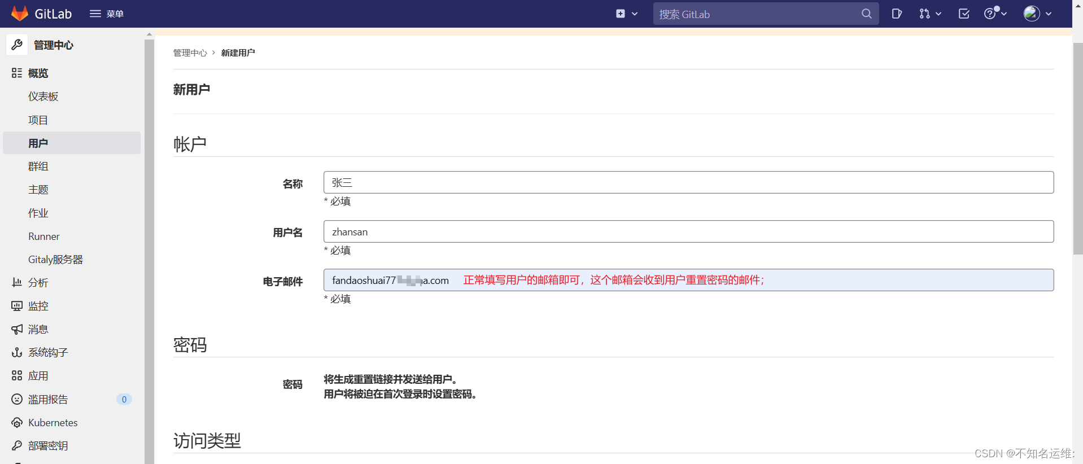Open the hamburger 菜单 menu

click(x=106, y=14)
